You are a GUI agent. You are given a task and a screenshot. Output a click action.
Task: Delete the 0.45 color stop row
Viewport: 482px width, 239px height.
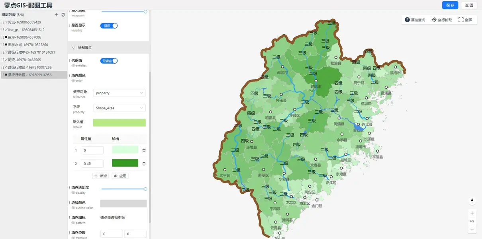click(x=144, y=163)
